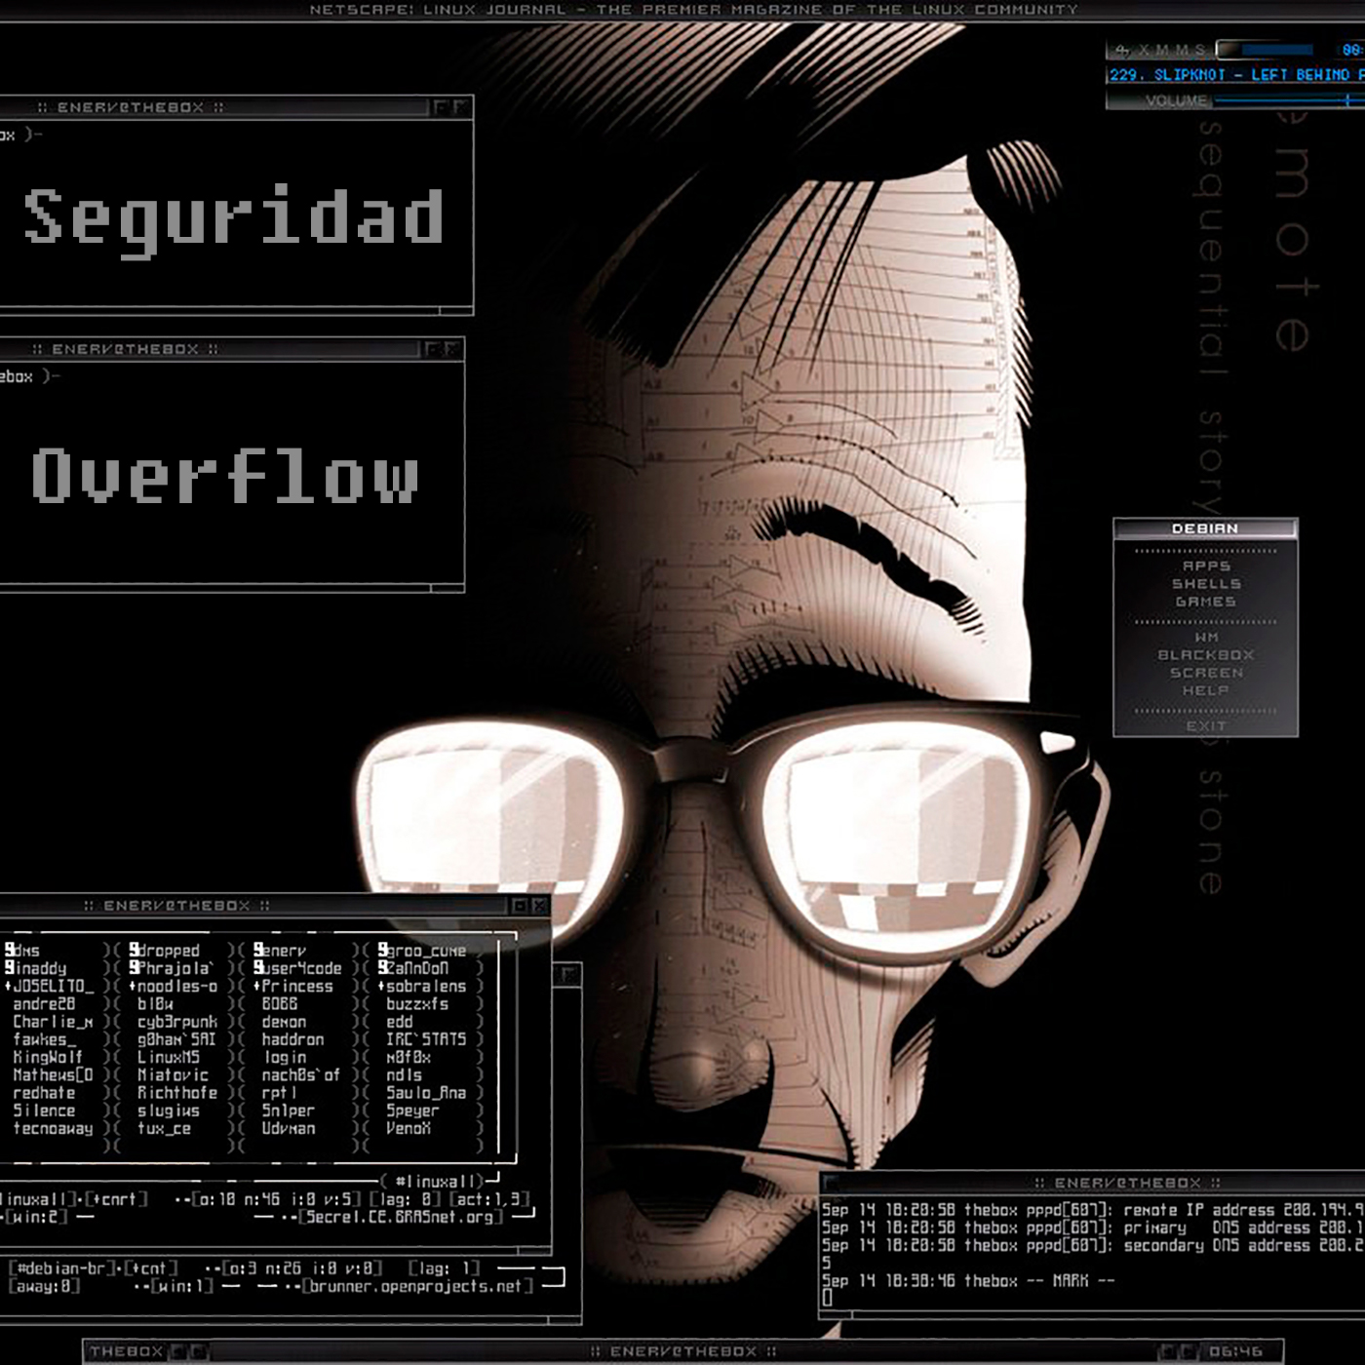Viewport: 1365px width, 1365px height.
Task: Click title bar of the Seguridad window
Action: 236,107
